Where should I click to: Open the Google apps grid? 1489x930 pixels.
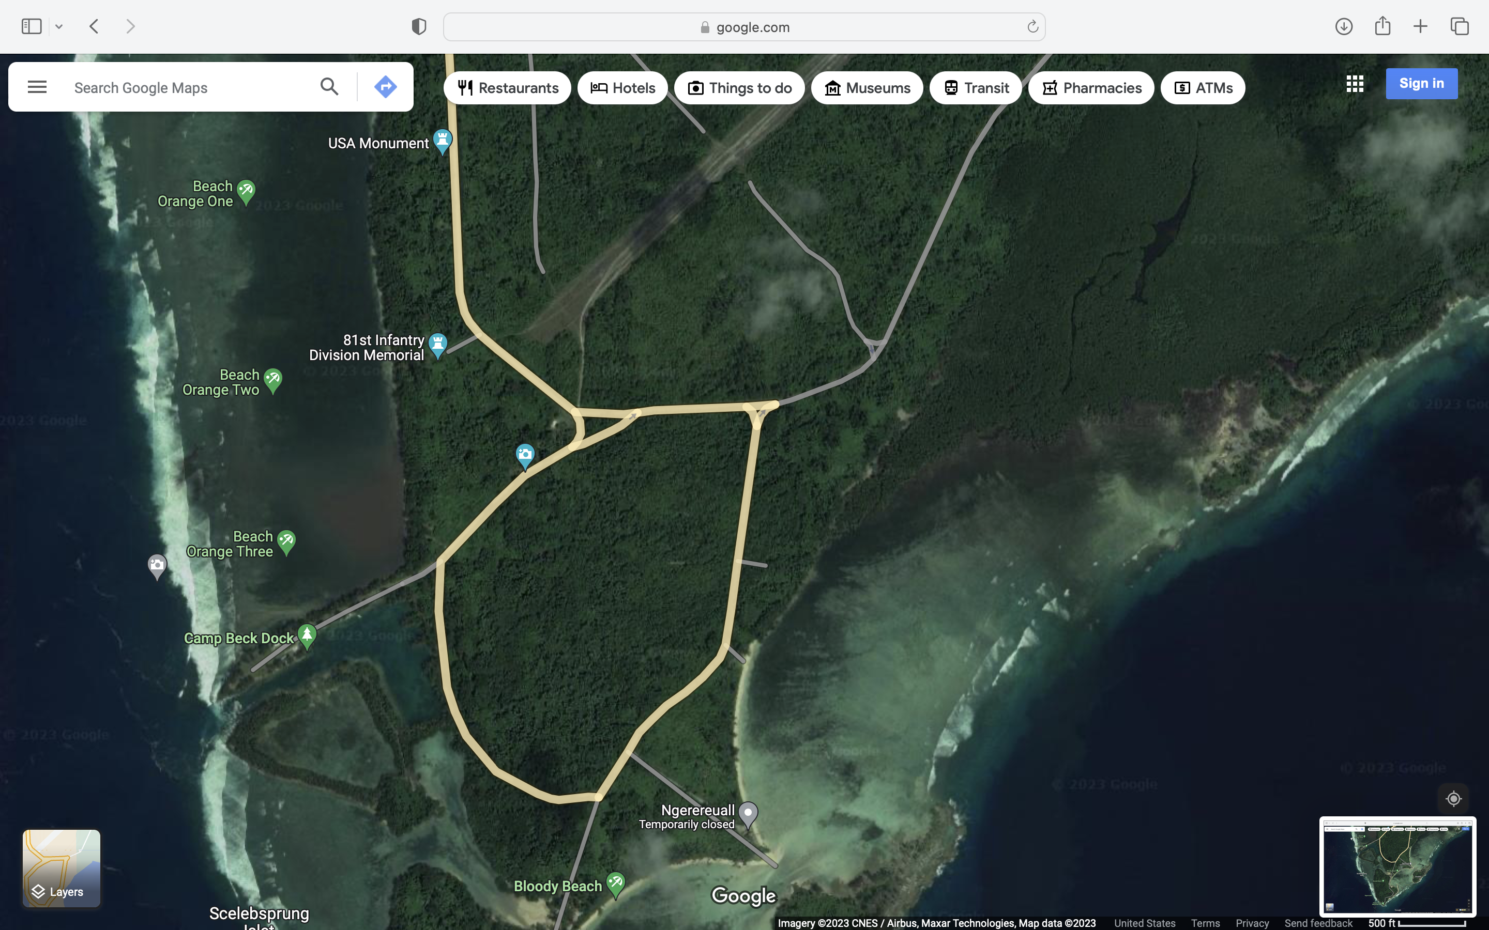(x=1354, y=84)
